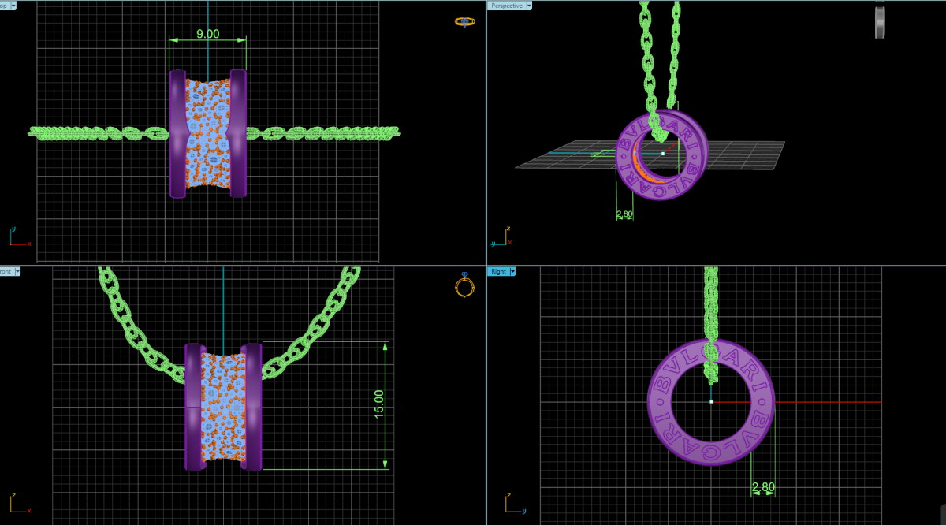Screen dimensions: 946x525
Task: Select the Front viewport title label
Action: [6, 271]
